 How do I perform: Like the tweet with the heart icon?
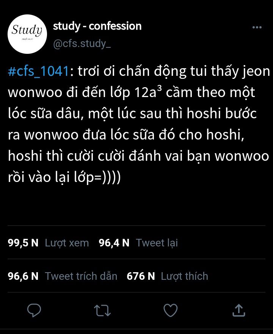(x=171, y=310)
